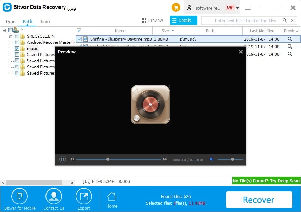Click the 2019-11-07 14:06 modified date cell
The image size is (301, 212).
(262, 39)
